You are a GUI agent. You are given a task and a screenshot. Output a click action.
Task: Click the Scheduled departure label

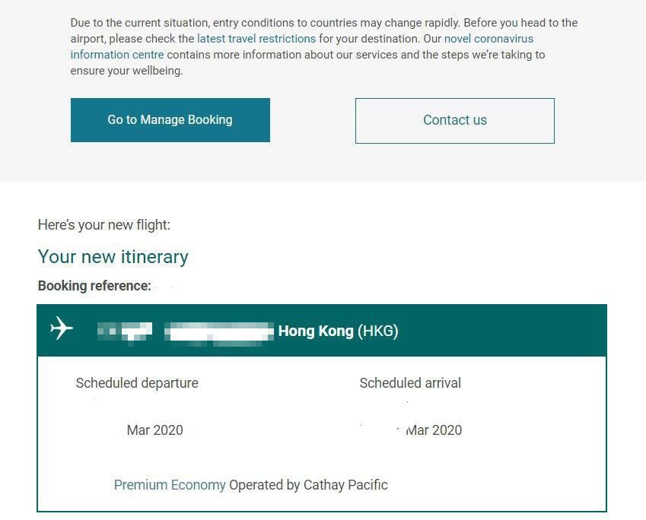pyautogui.click(x=137, y=383)
